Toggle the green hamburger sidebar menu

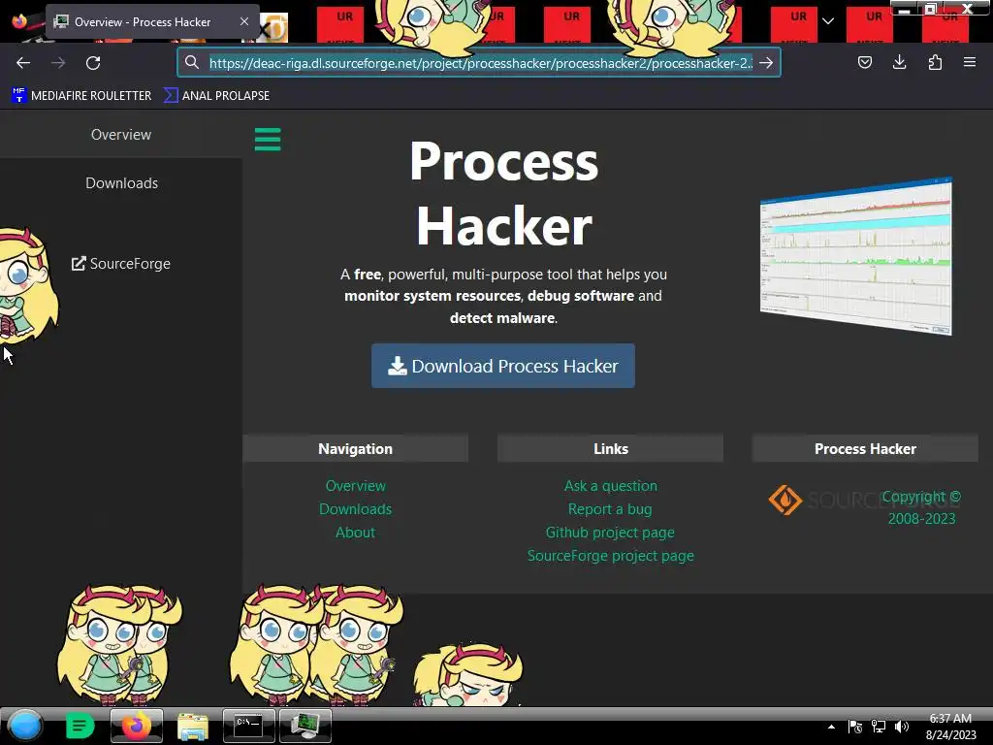(x=268, y=140)
